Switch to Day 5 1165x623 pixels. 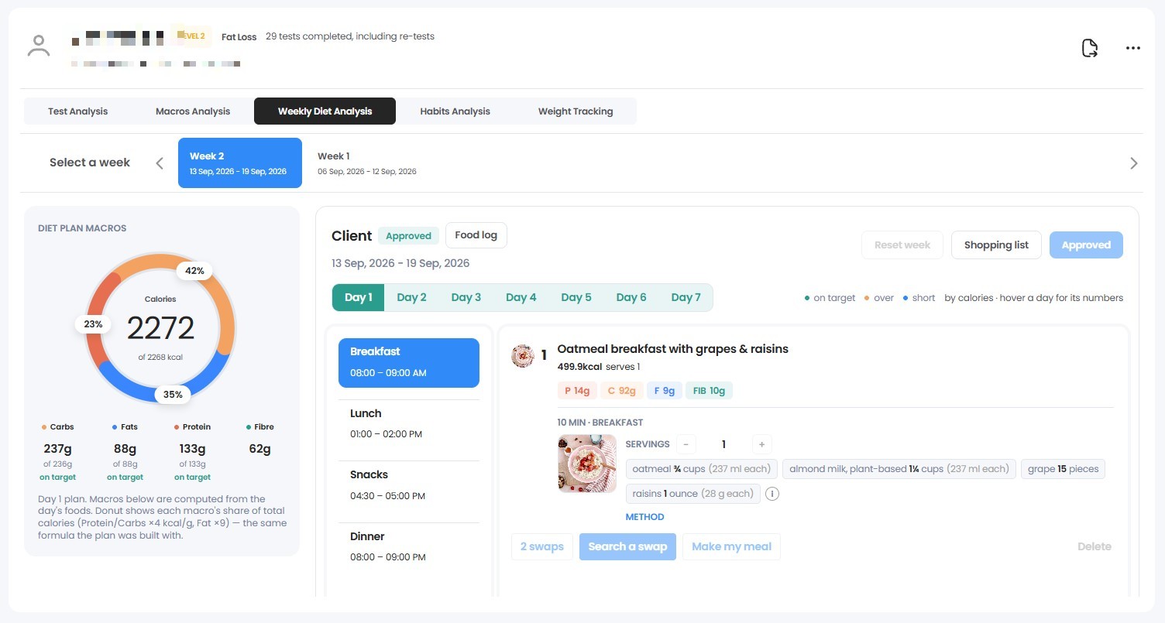click(576, 297)
